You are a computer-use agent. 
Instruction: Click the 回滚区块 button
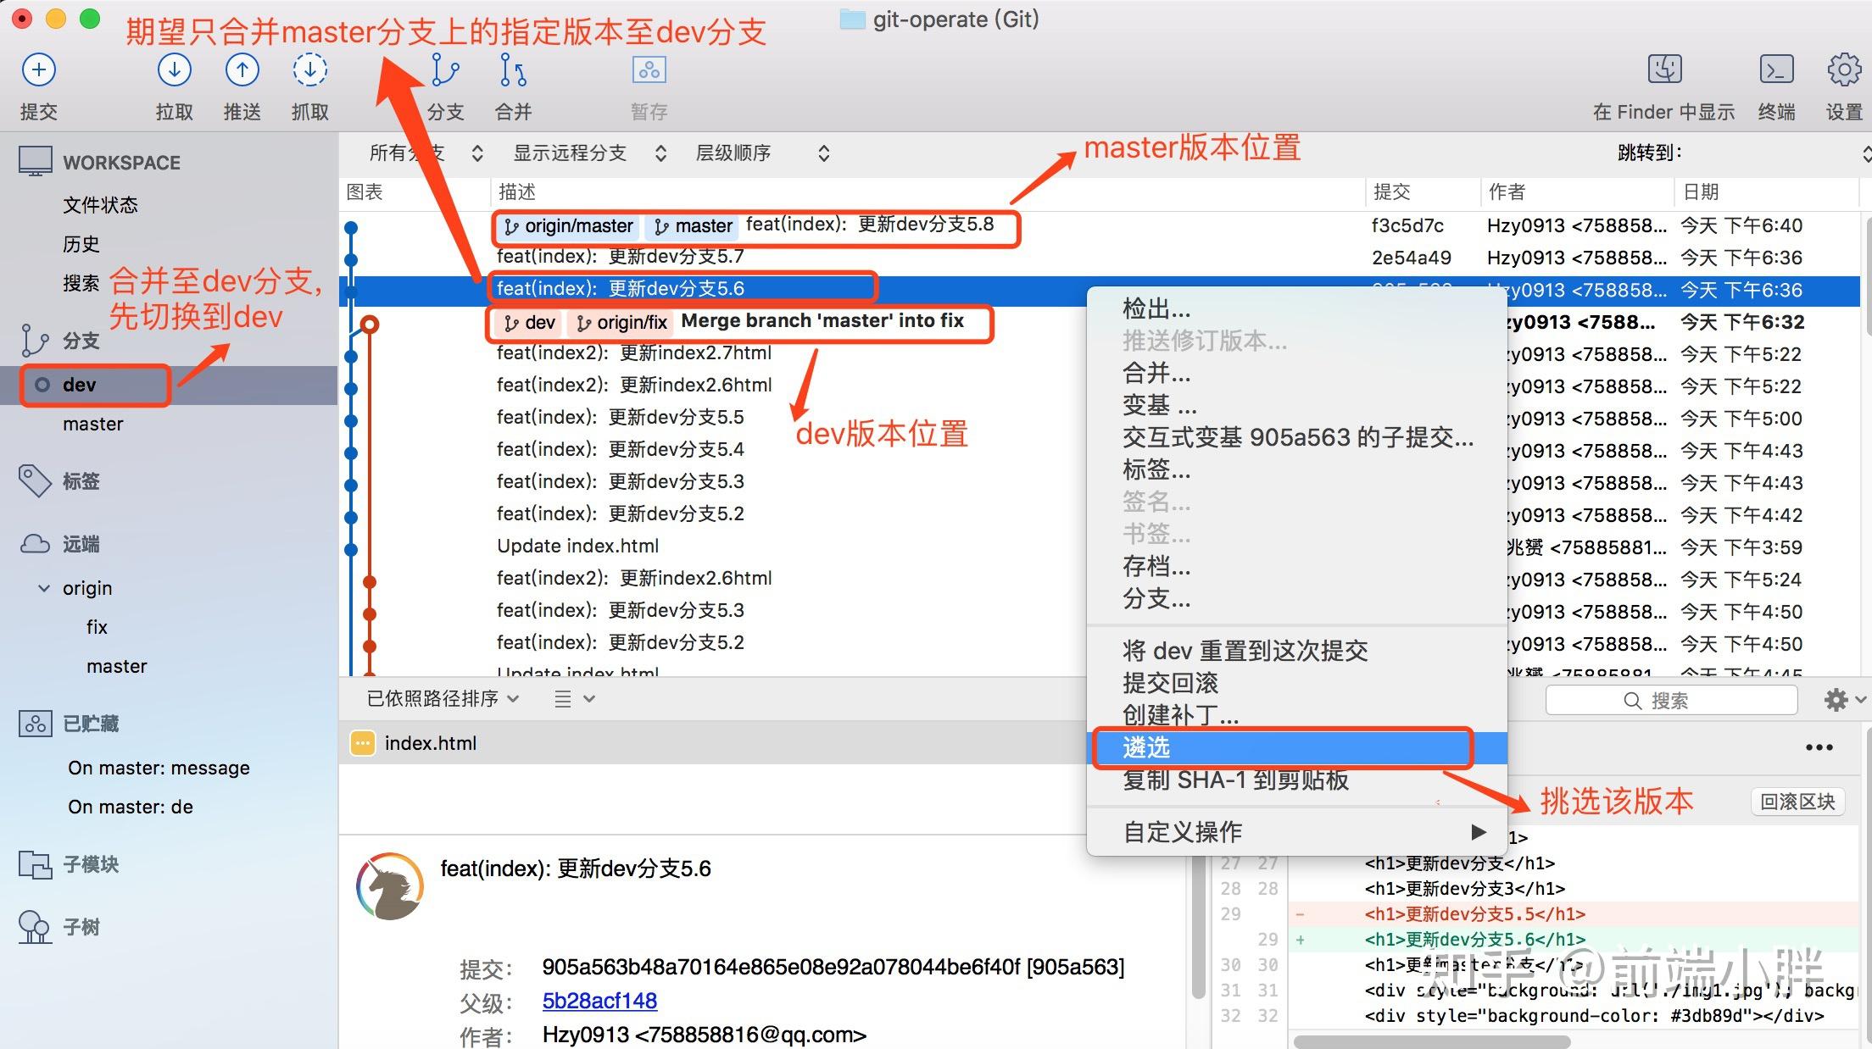pos(1797,802)
